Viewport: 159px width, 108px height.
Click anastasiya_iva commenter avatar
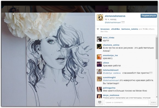pos(99,57)
